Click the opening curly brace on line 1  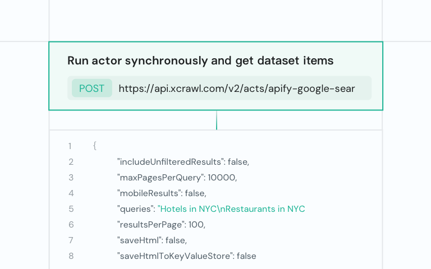click(x=95, y=146)
